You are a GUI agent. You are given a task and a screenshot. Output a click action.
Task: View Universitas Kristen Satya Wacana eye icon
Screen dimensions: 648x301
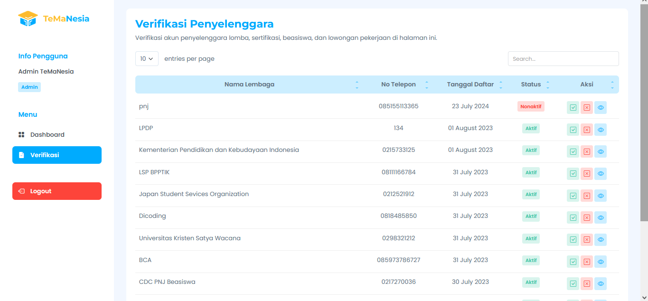[x=601, y=240]
